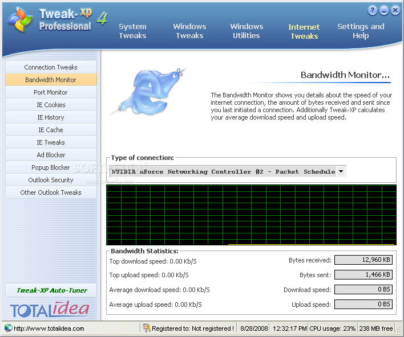Viewport: 404px width, 337px height.
Task: Minimize the Tweak-XP window
Action: click(384, 11)
